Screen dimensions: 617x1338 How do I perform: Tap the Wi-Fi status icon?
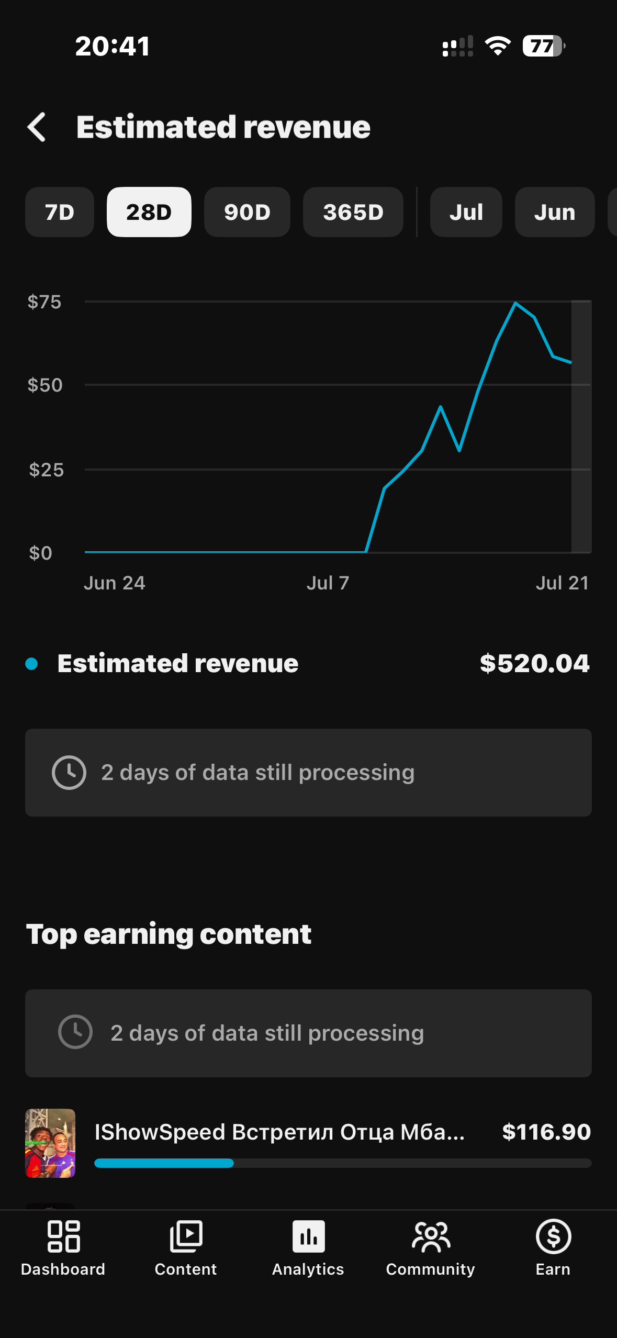(x=498, y=46)
